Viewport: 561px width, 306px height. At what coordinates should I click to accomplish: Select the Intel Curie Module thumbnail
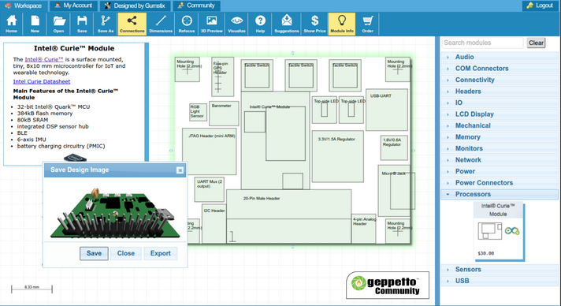click(499, 230)
